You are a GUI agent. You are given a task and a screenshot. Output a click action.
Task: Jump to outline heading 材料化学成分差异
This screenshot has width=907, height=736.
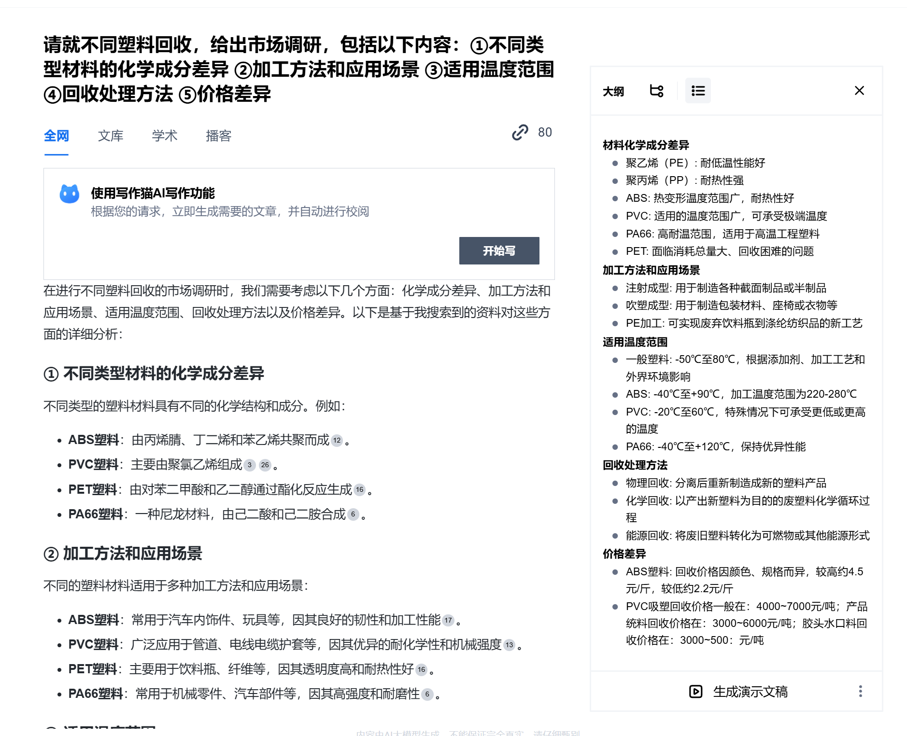[x=646, y=145]
